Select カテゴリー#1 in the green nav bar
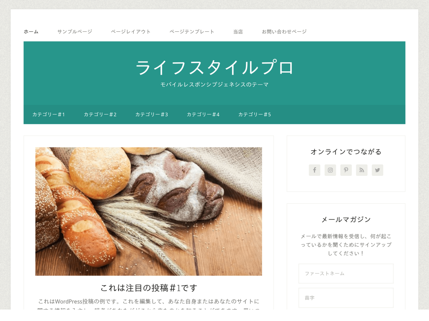Viewport: 429px width, 321px height. [x=49, y=114]
